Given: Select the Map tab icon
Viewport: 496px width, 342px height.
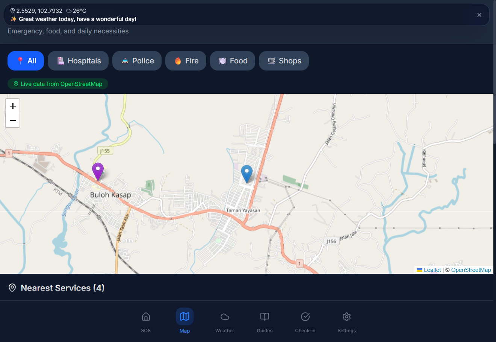Looking at the screenshot, I should (184, 317).
